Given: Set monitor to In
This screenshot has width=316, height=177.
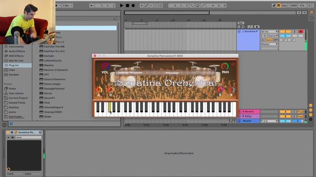Looking at the screenshot, I should pos(263,40).
